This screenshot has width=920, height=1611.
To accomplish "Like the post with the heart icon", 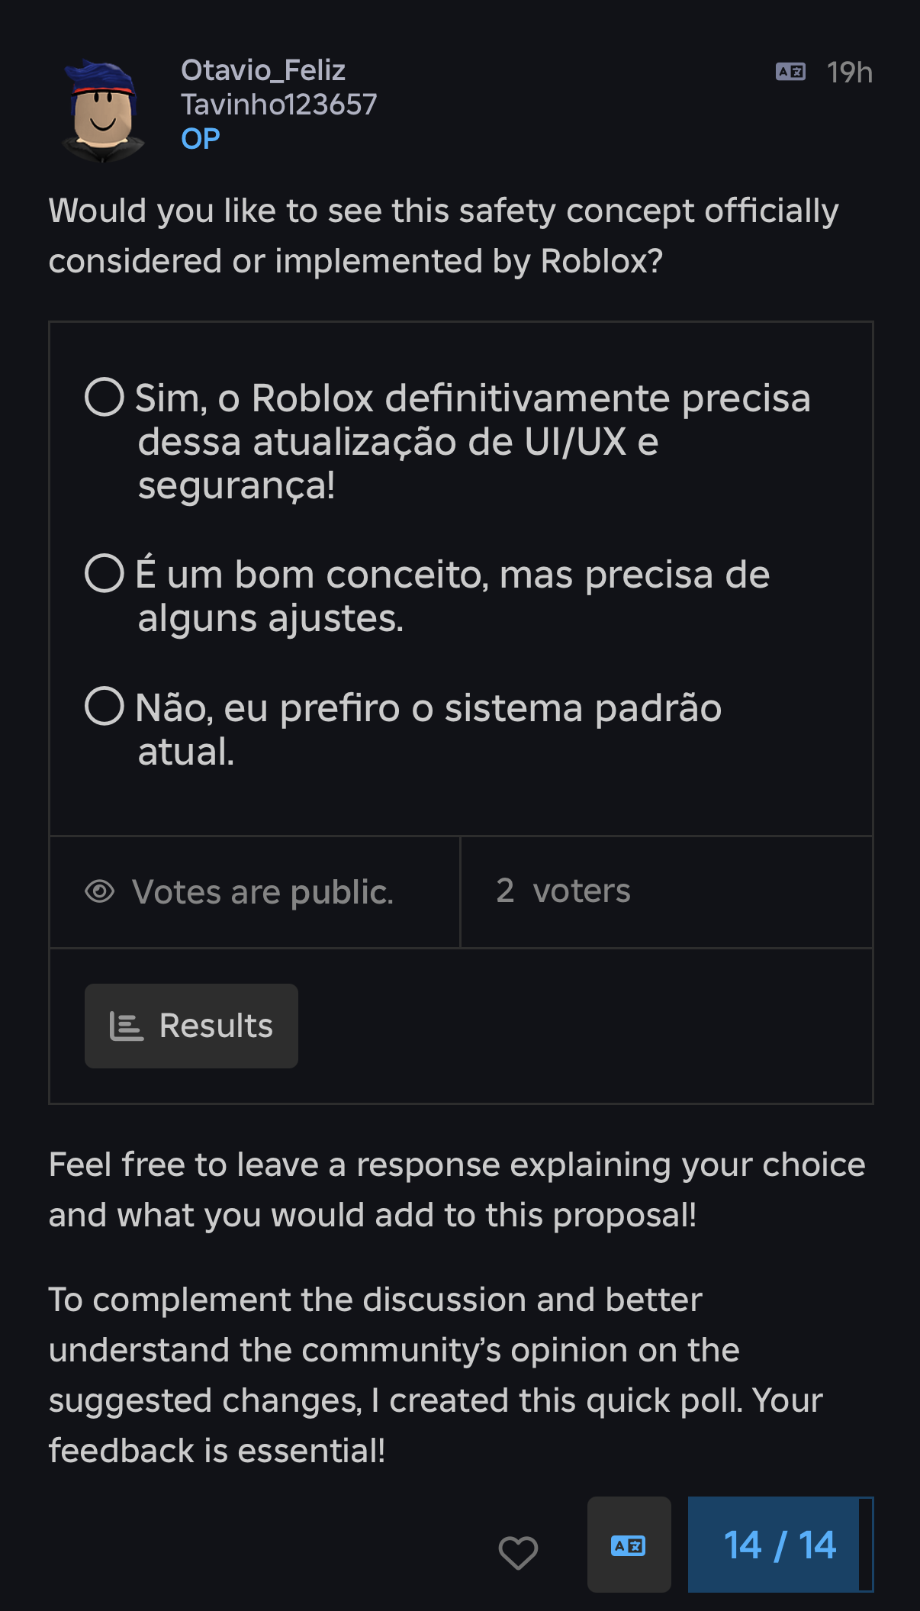I will point(518,1551).
